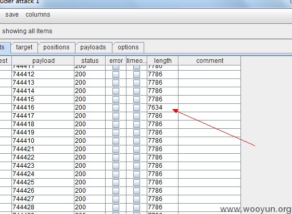Toggle timeout checkbox in row 744415

[x=136, y=99]
